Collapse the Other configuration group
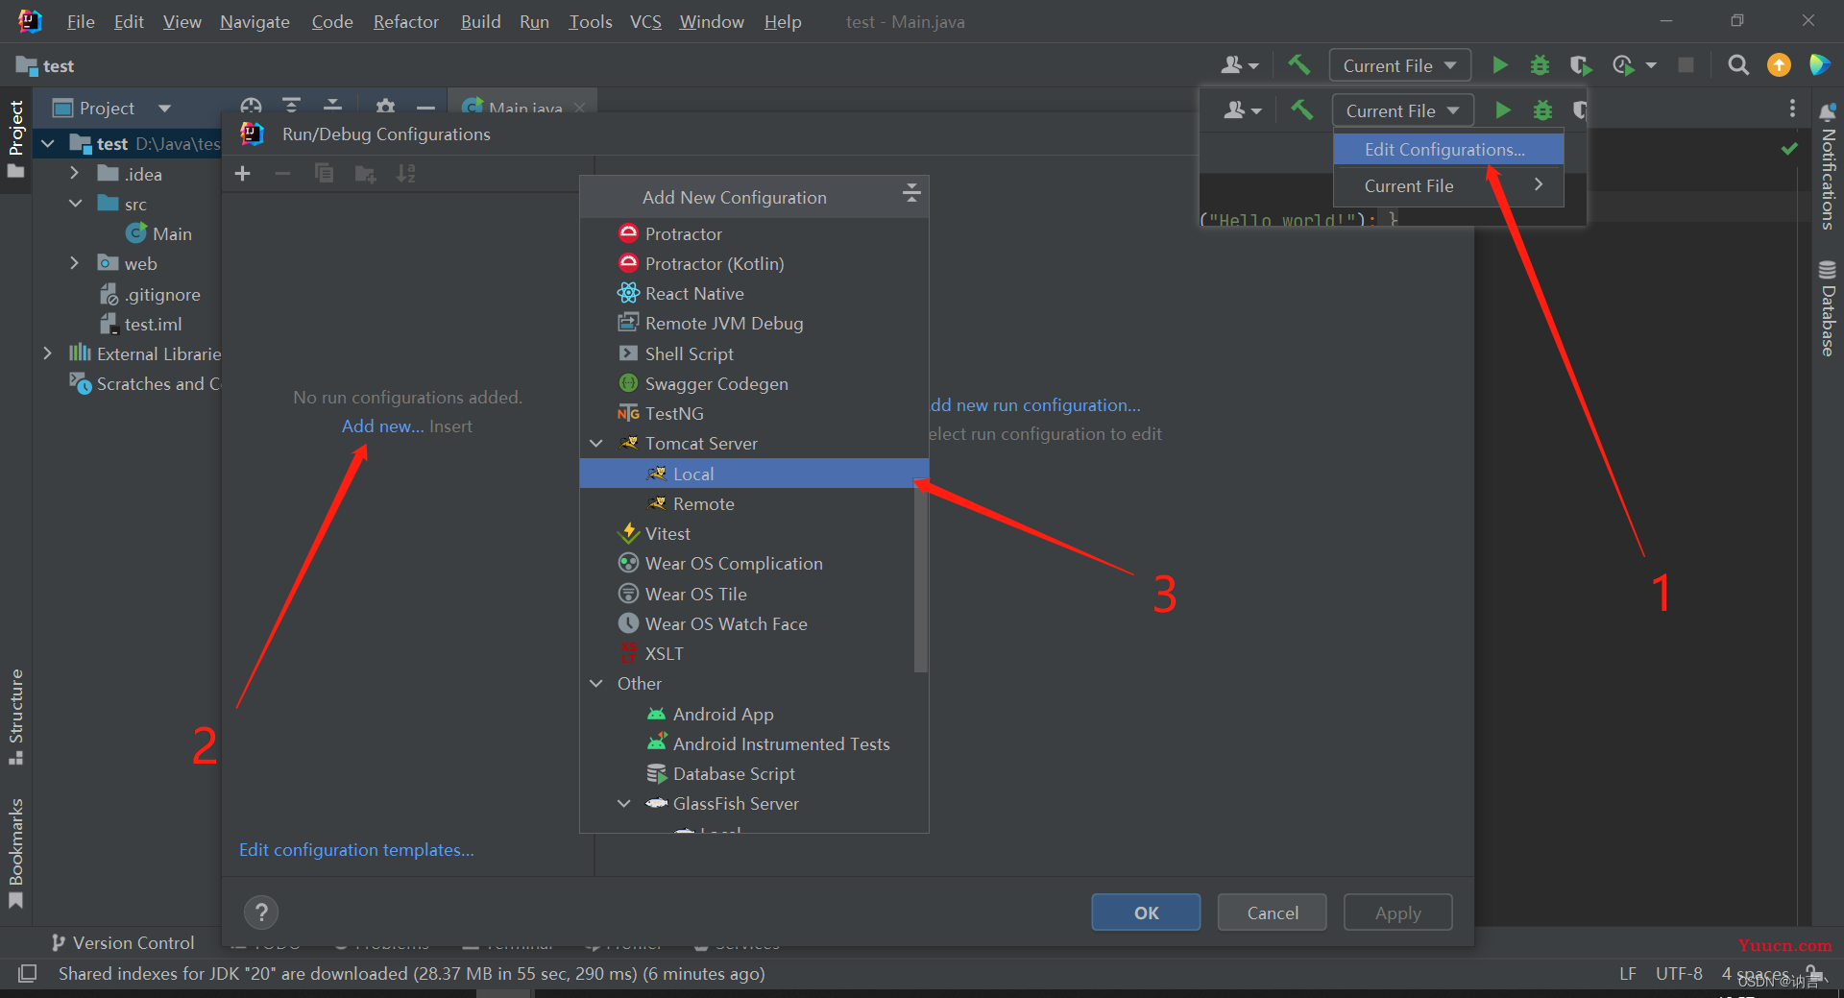1844x998 pixels. point(596,683)
